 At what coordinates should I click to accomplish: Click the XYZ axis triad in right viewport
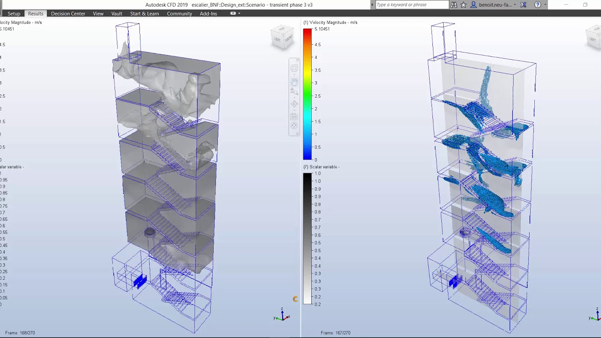[x=595, y=315]
